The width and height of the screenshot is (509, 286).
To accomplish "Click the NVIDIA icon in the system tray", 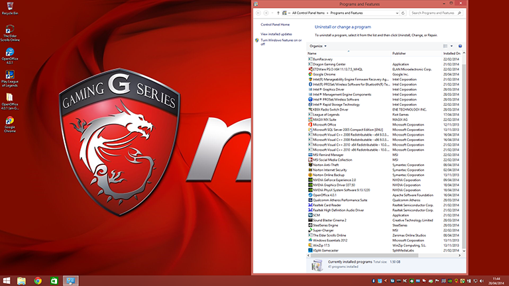I will click(x=450, y=281).
